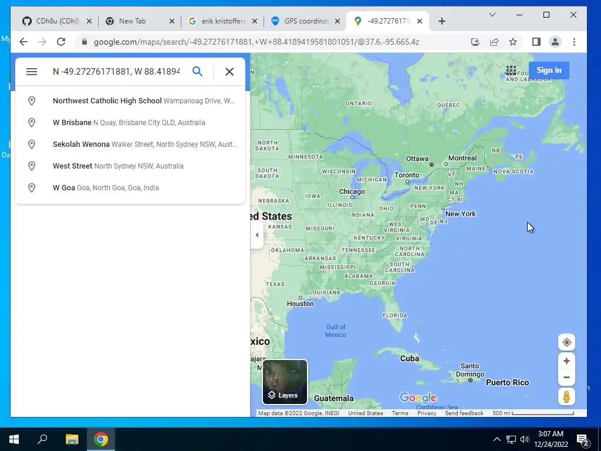Viewport: 601px width, 451px height.
Task: Select Northwest Catholic High School suggestion
Action: [130, 101]
